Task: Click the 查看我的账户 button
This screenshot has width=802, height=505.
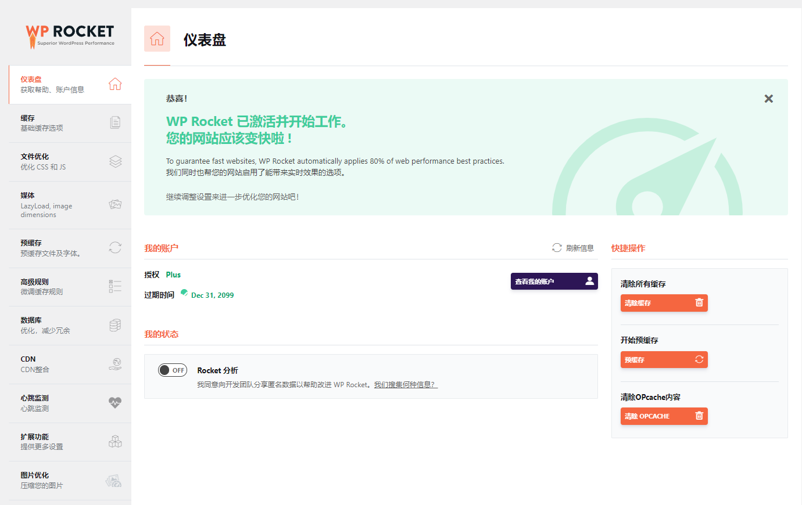Action: click(x=554, y=281)
